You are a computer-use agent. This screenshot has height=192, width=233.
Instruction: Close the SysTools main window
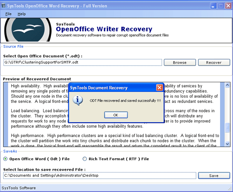click(228, 6)
